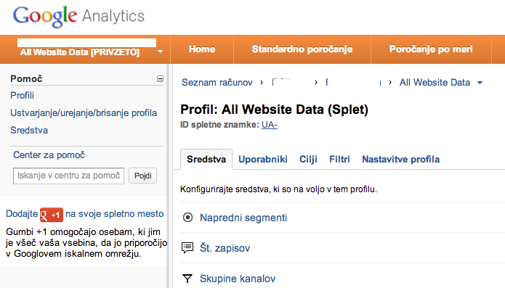Image resolution: width=505 pixels, height=288 pixels.
Task: Click the Št. zapisov annotation icon
Action: [x=187, y=248]
